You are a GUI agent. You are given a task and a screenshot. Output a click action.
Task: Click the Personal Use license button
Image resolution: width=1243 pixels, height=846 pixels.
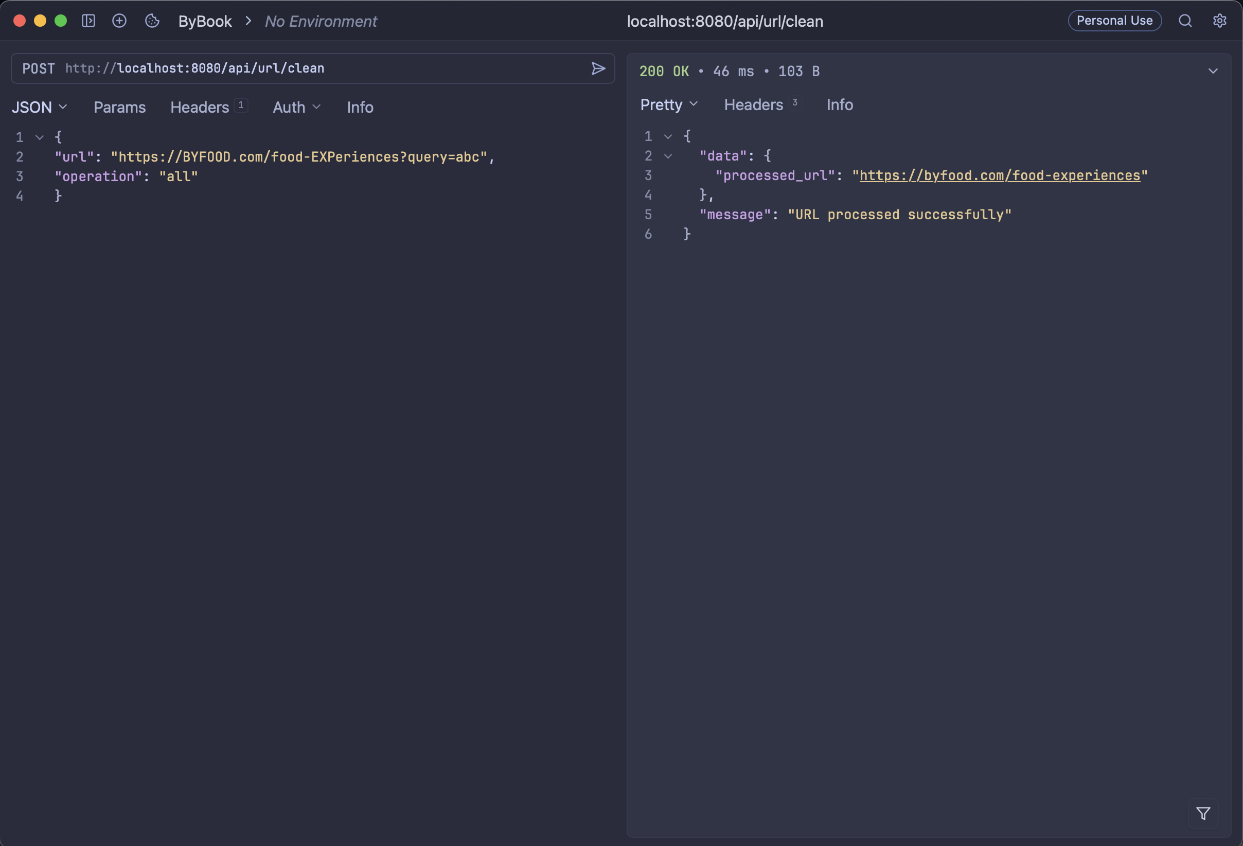tap(1114, 21)
